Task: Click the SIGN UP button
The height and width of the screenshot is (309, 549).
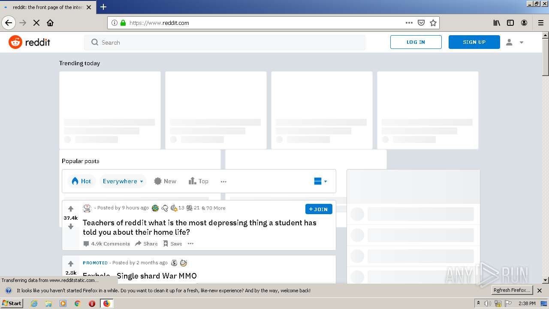Action: pos(474,42)
